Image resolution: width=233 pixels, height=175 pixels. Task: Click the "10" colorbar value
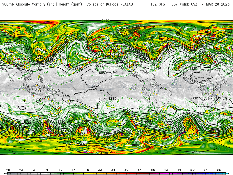click(60, 170)
